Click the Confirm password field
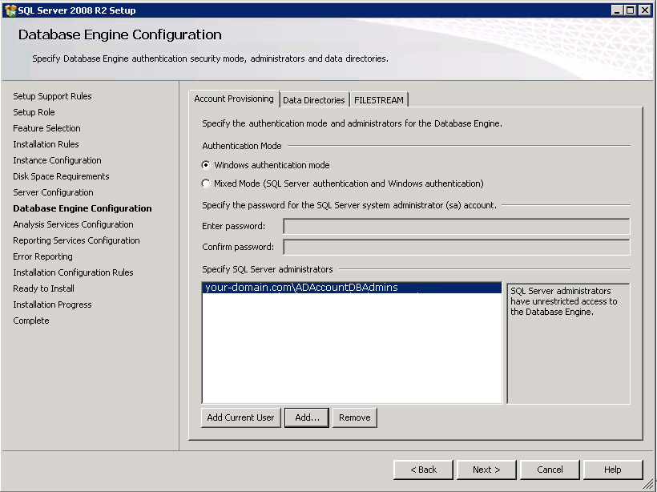Viewport: 657px width, 492px height. pyautogui.click(x=457, y=248)
